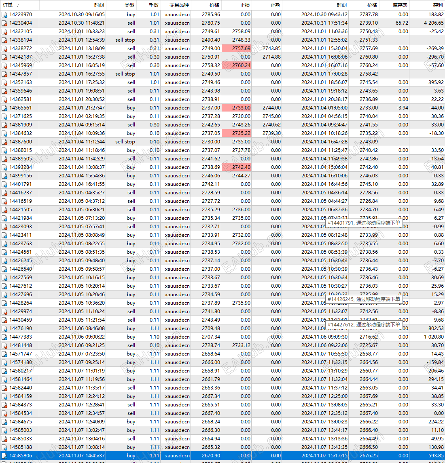Click the close price 2739.10
This screenshot has height=463, width=445.
tap(369, 23)
